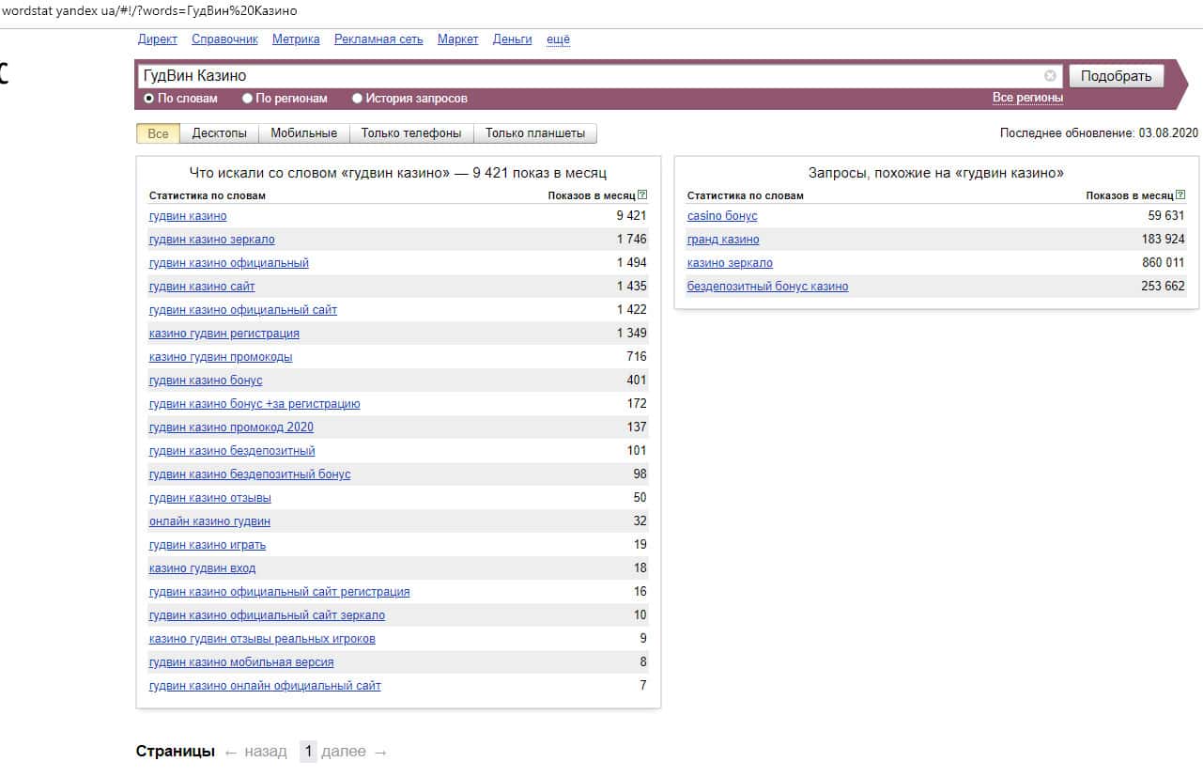Select the "По регионам" radio button
Image resolution: width=1203 pixels, height=777 pixels.
coord(248,98)
